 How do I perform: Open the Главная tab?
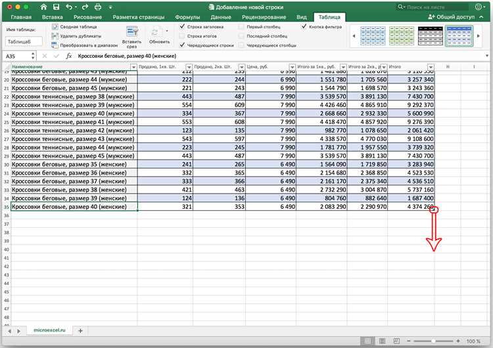(21, 17)
